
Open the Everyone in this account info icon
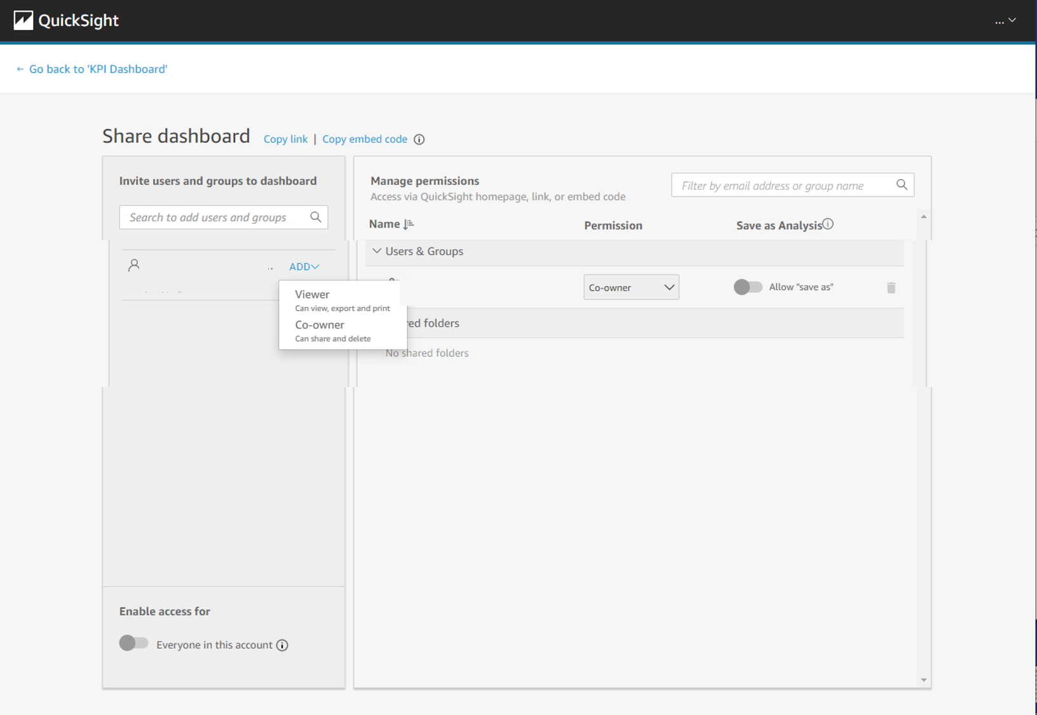click(x=282, y=645)
